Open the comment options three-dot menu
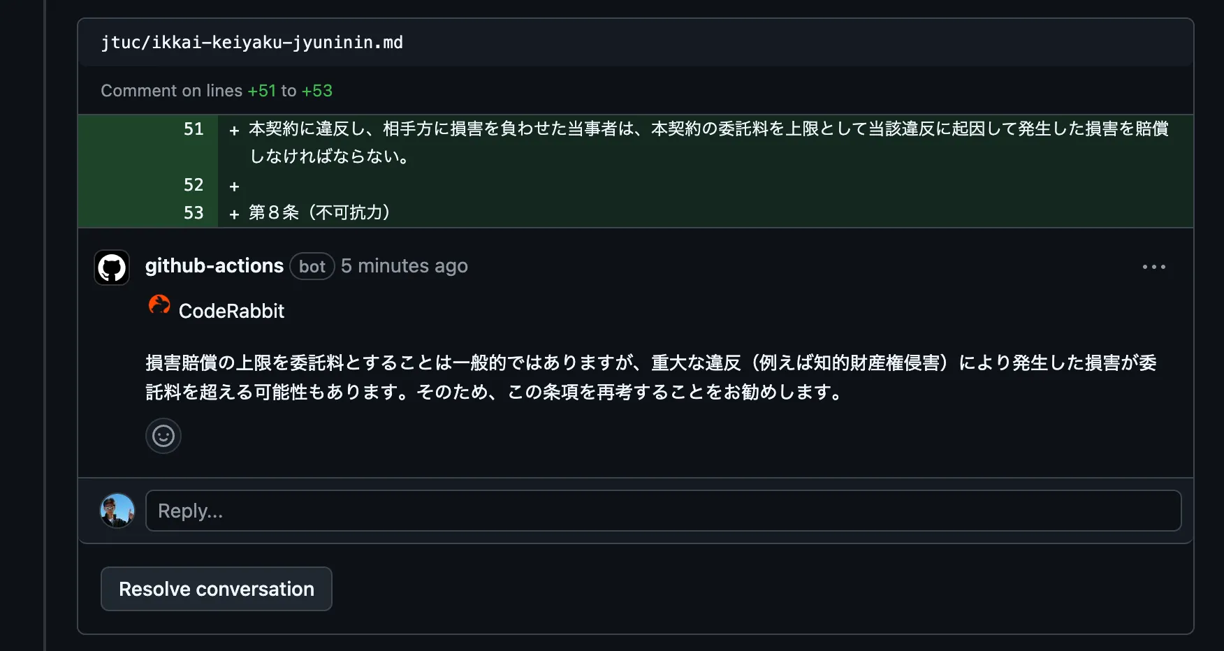1224x651 pixels. point(1153,267)
